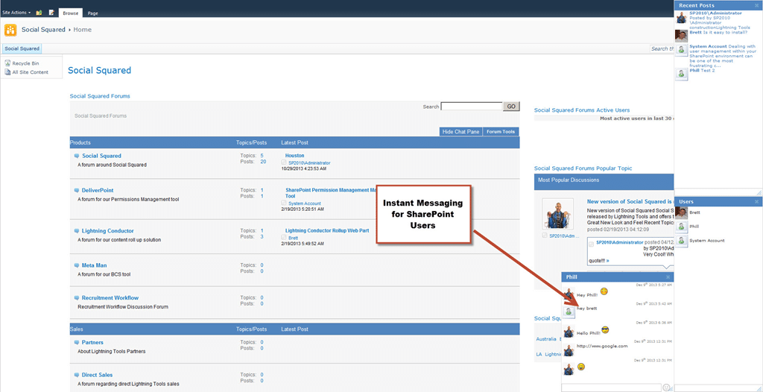Click the http://www.google.com chat message
This screenshot has height=392, width=763.
602,347
